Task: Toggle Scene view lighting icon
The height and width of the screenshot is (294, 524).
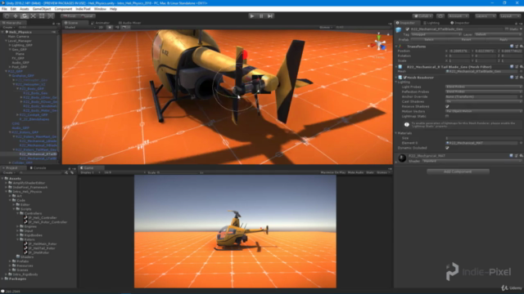Action: 110,27
